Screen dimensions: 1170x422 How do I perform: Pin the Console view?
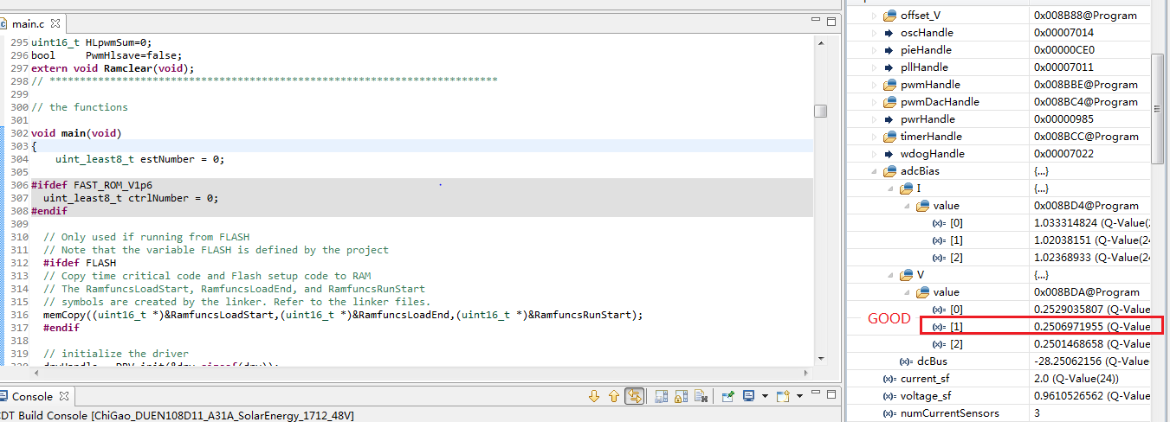click(728, 396)
